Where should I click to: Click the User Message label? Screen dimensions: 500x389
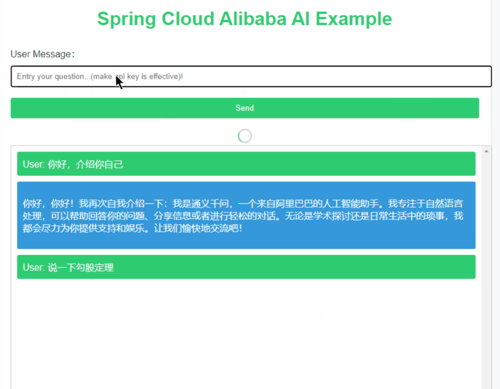click(43, 54)
